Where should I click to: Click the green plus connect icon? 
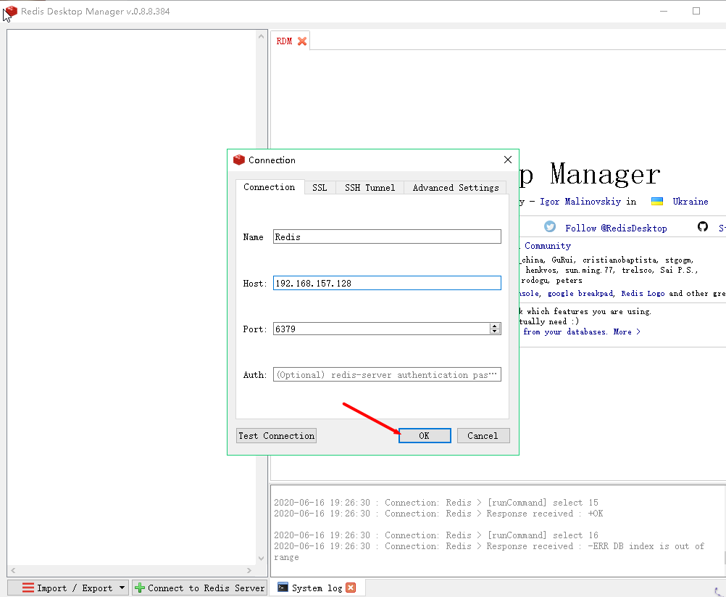click(139, 588)
